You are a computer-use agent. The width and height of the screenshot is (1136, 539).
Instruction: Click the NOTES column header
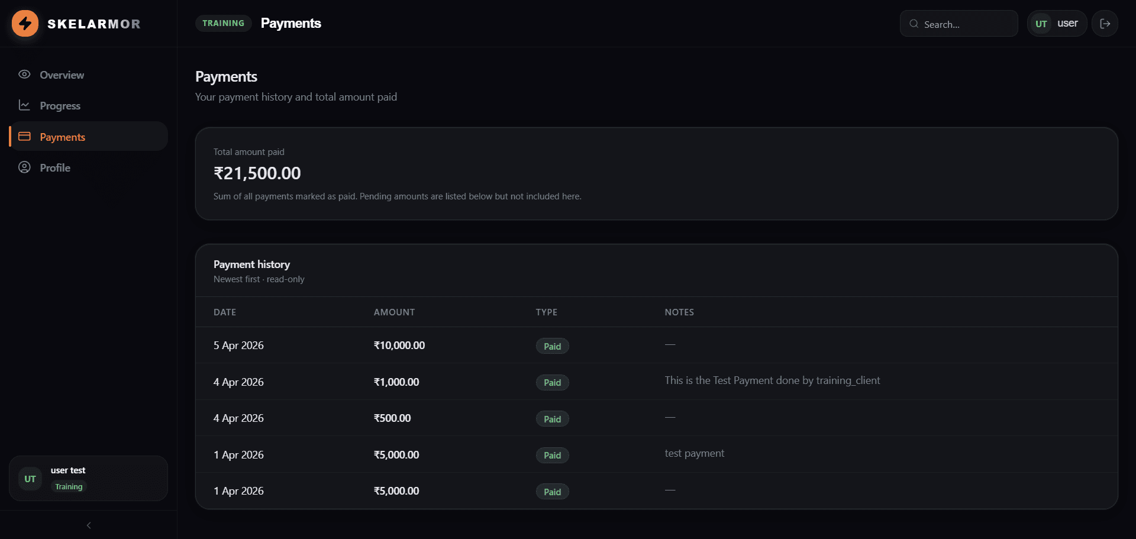click(679, 312)
